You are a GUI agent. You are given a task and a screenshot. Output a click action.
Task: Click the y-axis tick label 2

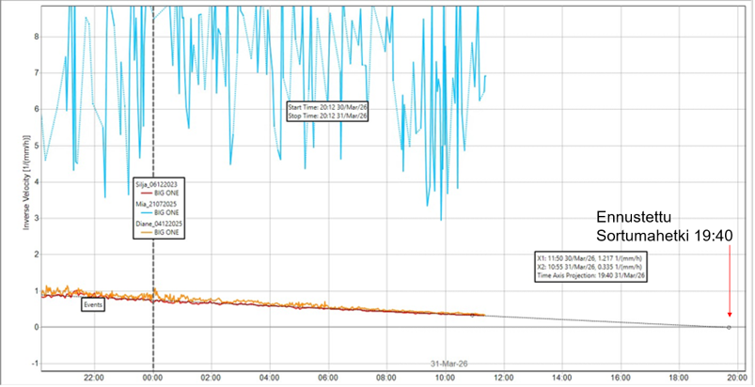[36, 255]
